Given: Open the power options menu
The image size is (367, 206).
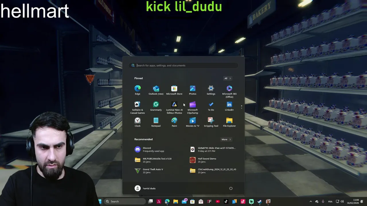Looking at the screenshot, I should point(231,188).
